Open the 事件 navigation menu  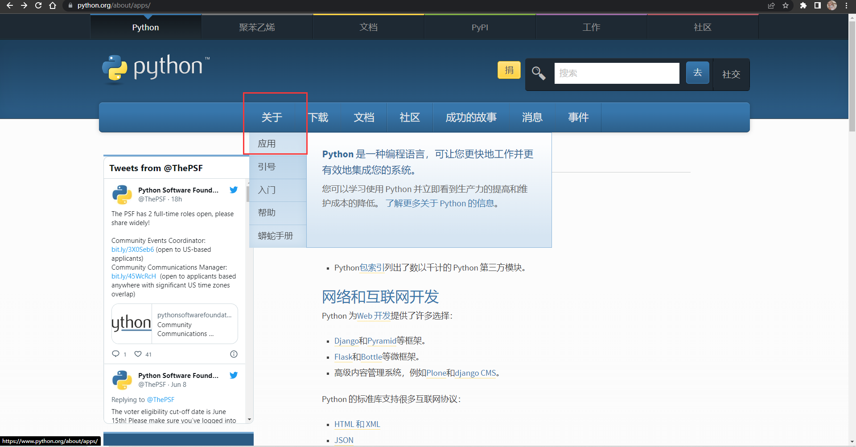(578, 117)
